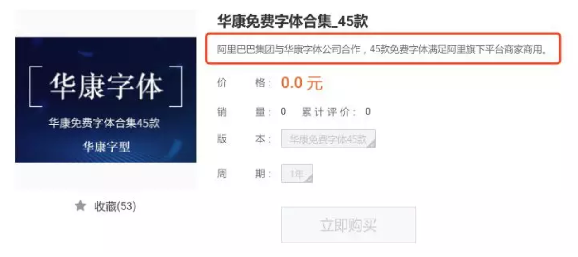This screenshot has width=578, height=257.
Task: Click the star favorite icon
Action: (x=80, y=206)
